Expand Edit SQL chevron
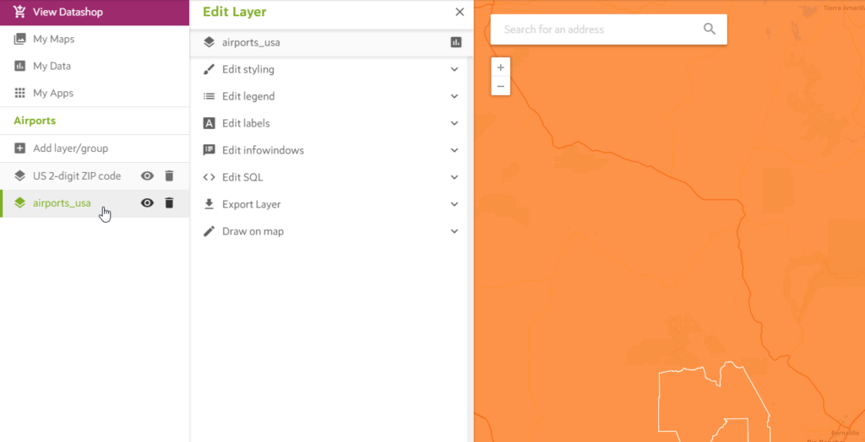Image resolution: width=865 pixels, height=442 pixels. click(x=454, y=177)
